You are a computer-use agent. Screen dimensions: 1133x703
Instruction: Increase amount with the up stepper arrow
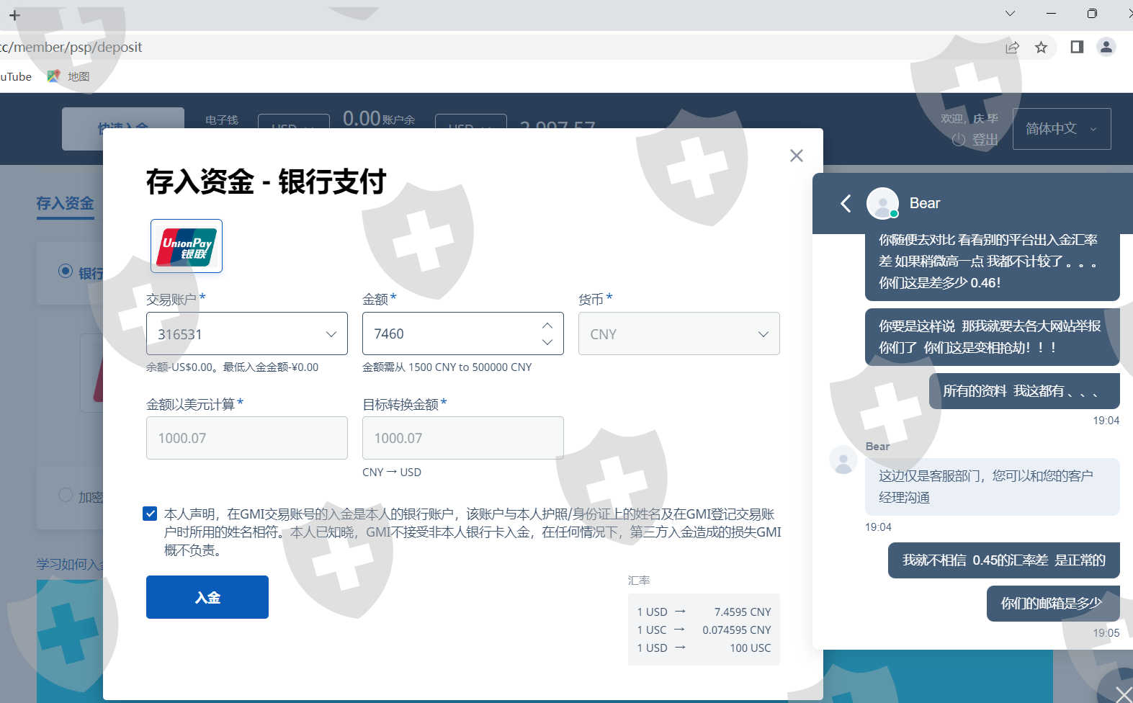pyautogui.click(x=547, y=326)
